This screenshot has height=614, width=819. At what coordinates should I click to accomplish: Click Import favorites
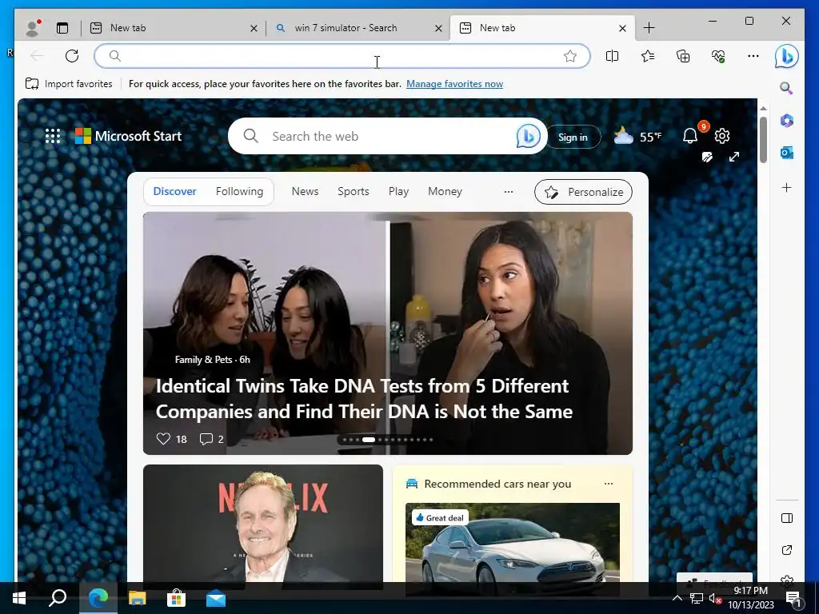pyautogui.click(x=69, y=84)
